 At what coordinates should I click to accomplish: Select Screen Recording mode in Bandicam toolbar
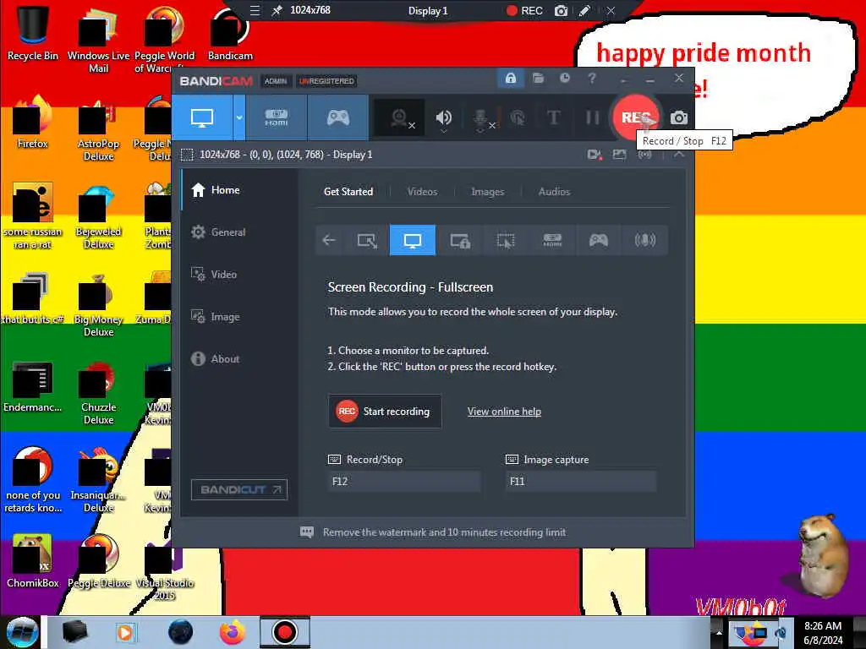click(201, 117)
